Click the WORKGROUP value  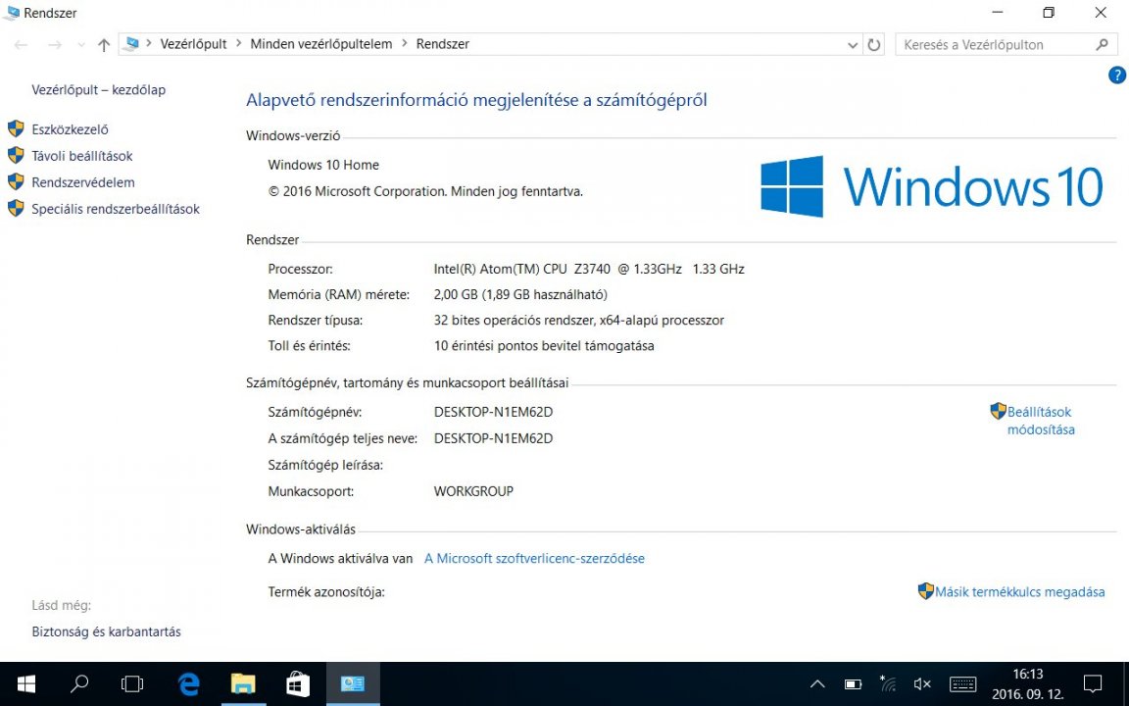tap(473, 491)
